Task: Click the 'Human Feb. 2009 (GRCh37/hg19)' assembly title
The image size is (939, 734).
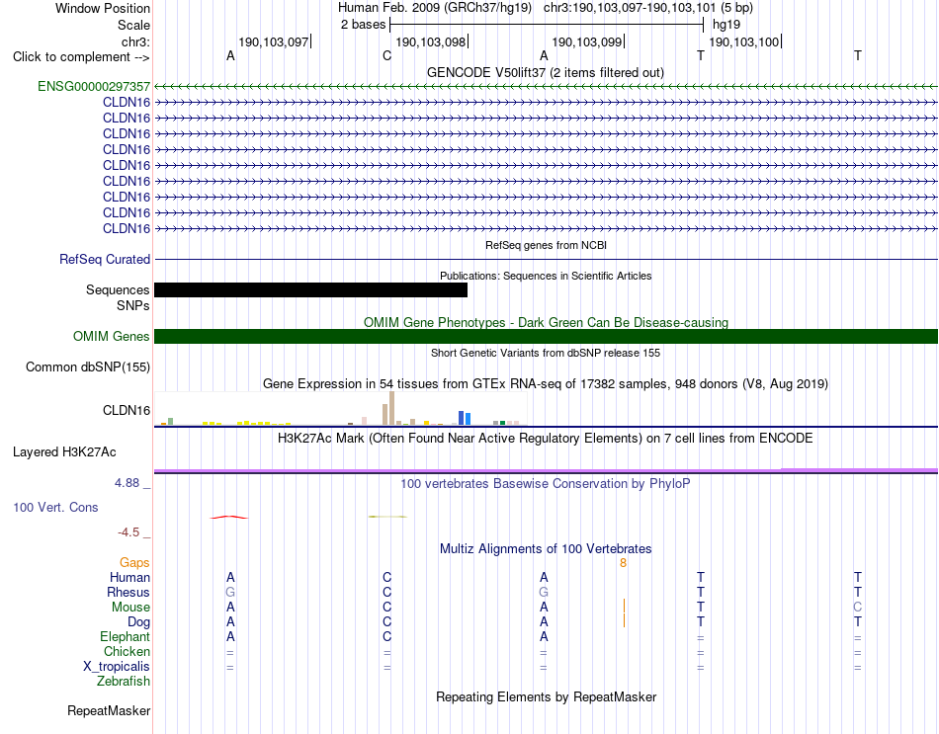Action: click(x=435, y=8)
